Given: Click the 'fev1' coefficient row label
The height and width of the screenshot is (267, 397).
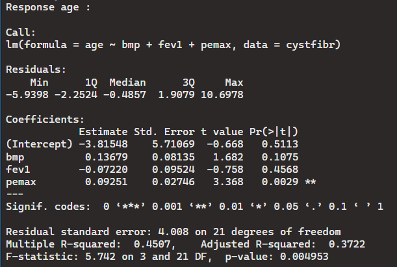Looking at the screenshot, I should click(17, 169).
